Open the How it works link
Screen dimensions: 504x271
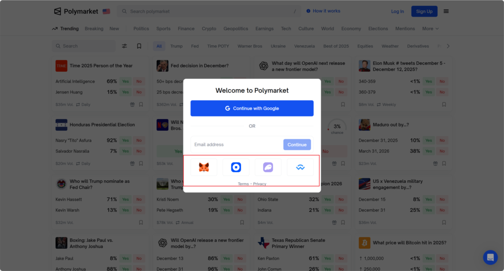coord(323,11)
